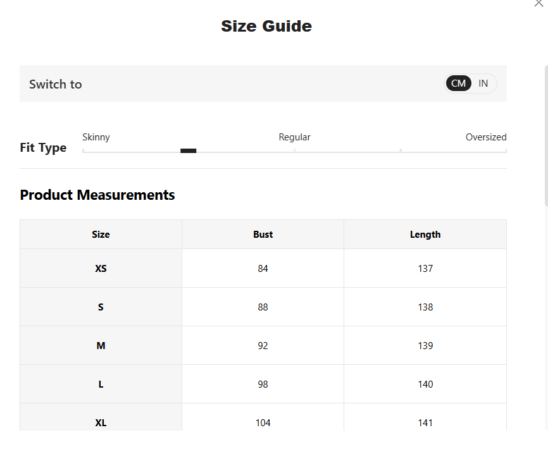Select the L size row label
The image size is (548, 454).
101,384
